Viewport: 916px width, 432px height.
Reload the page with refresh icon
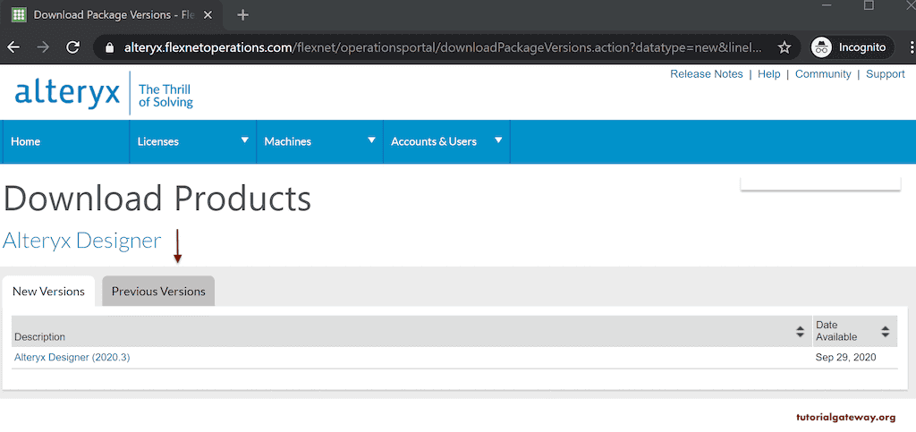point(73,47)
